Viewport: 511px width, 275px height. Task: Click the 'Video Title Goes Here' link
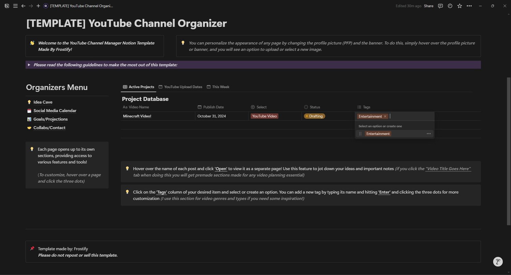[x=448, y=169]
